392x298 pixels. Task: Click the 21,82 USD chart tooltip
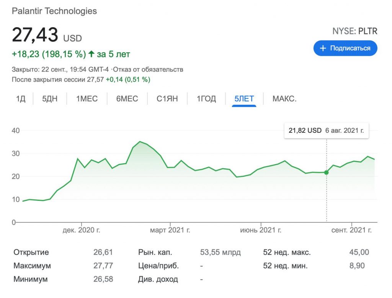[x=326, y=130]
